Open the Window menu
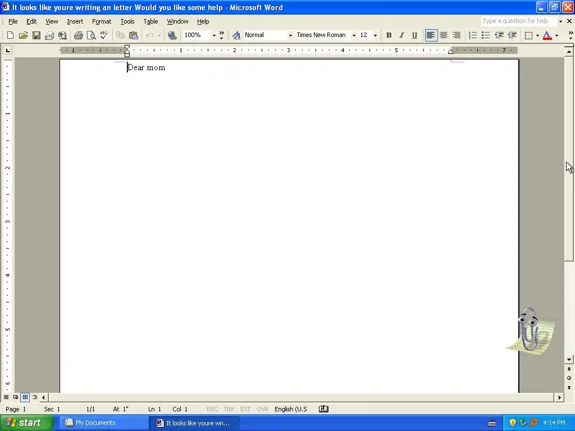Screen dimensions: 575x431 point(177,21)
